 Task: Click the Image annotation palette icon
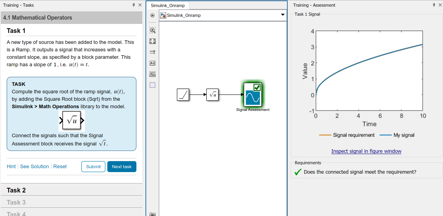point(153,74)
